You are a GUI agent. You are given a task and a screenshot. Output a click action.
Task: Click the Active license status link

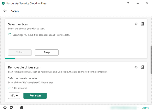coord(145,108)
